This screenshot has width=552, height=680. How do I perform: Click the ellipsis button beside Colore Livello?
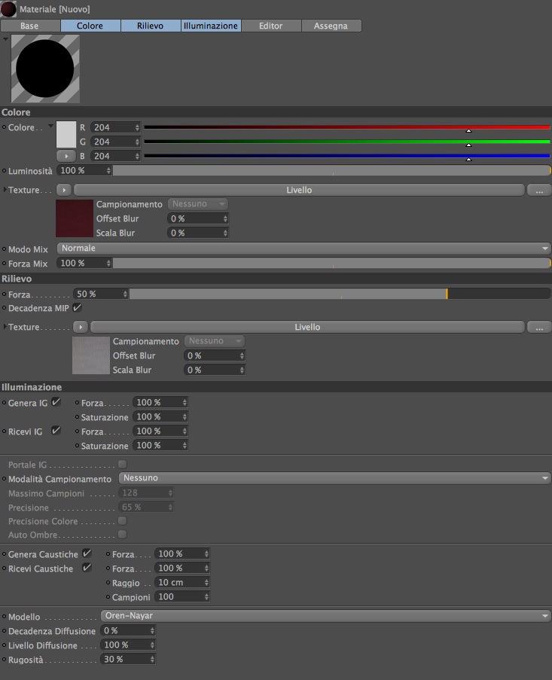[539, 190]
